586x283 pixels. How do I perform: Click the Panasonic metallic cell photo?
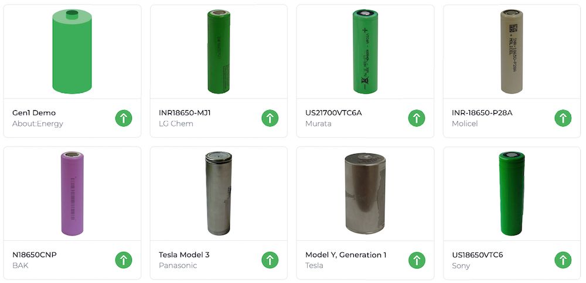point(219,193)
